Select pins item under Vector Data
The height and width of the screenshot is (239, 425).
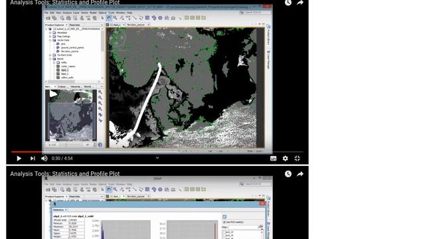click(x=63, y=44)
